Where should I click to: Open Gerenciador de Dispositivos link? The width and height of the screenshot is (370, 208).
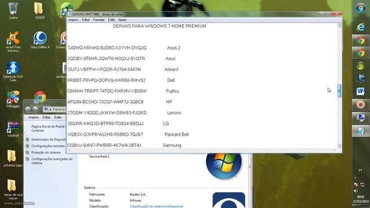[x=49, y=139]
